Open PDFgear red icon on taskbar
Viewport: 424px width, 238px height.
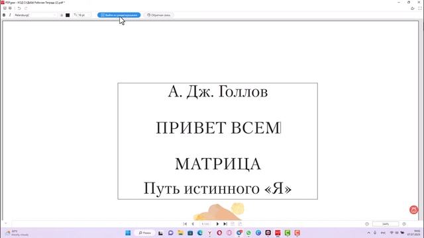pyautogui.click(x=278, y=233)
